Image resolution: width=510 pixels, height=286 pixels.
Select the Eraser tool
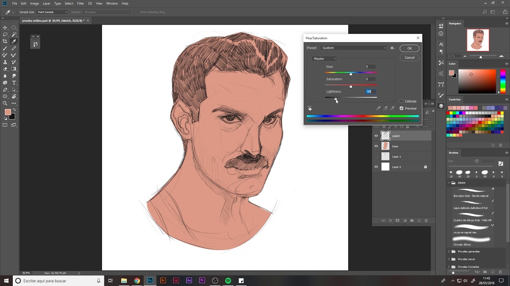point(5,69)
